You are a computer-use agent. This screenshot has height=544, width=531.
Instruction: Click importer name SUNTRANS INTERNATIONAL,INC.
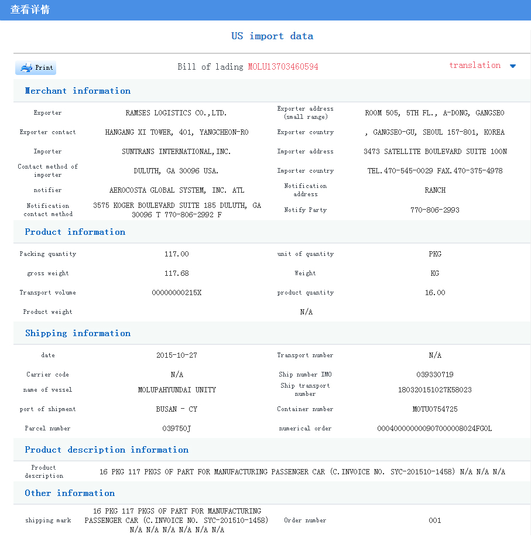coord(176,152)
